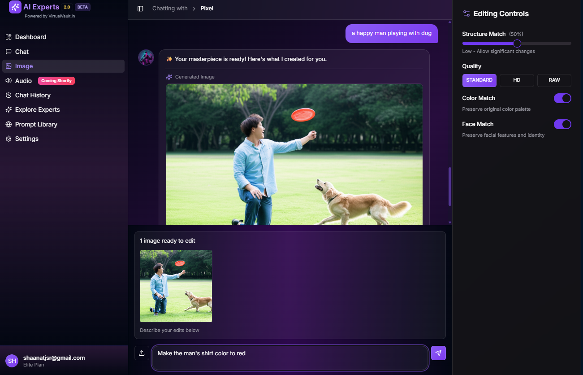
Task: Send the edit prompt with arrow icon
Action: click(438, 353)
